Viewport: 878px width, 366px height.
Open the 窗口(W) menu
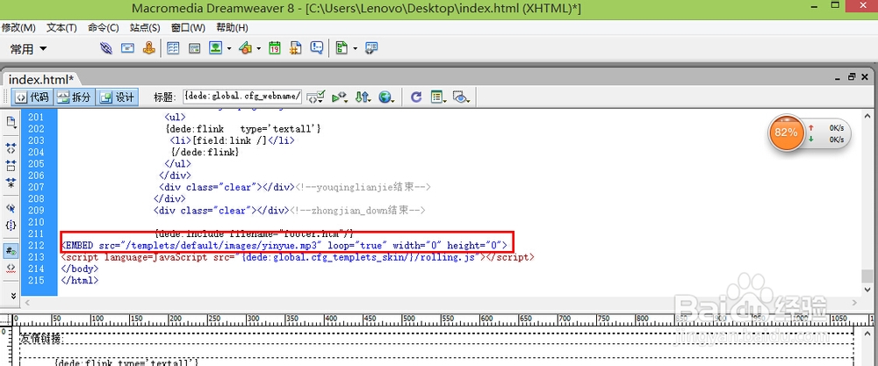click(188, 27)
